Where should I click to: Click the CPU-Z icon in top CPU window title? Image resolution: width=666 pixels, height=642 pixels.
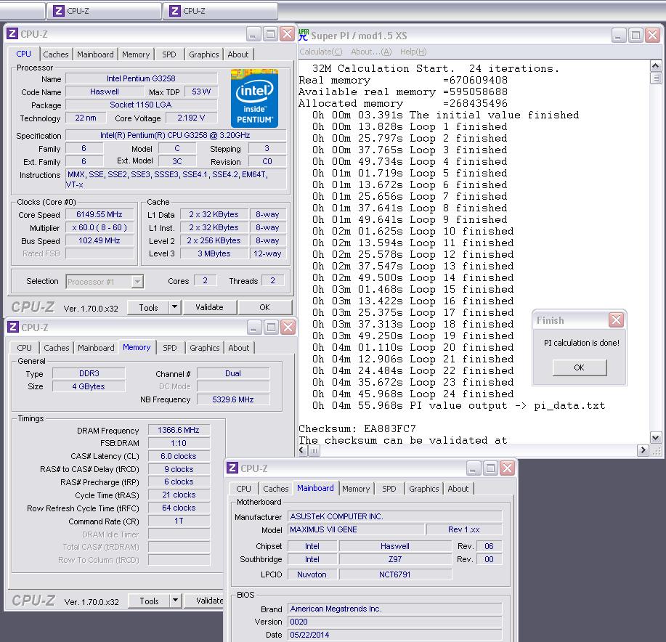pyautogui.click(x=12, y=33)
